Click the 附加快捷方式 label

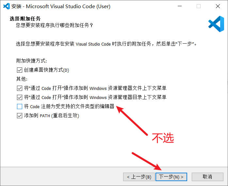[32, 61]
